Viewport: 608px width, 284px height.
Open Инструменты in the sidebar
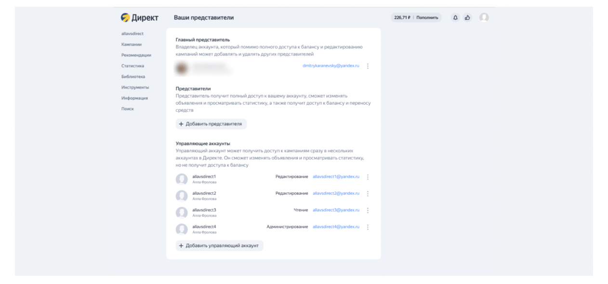click(x=135, y=87)
